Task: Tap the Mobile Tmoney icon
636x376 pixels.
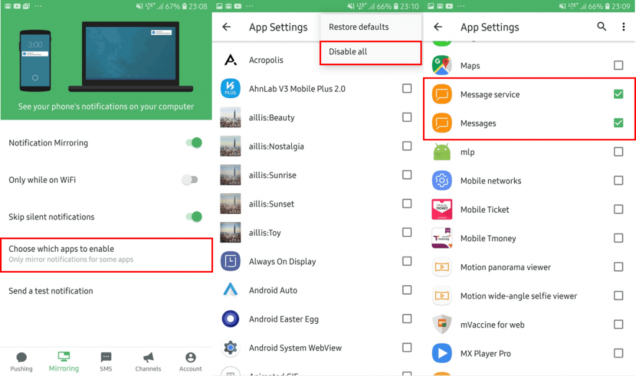Action: [x=442, y=239]
